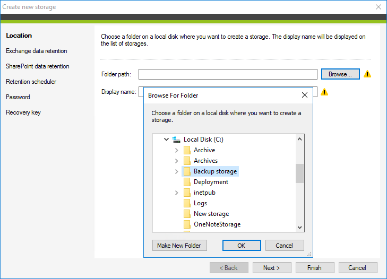Image resolution: width=387 pixels, height=279 pixels.
Task: Click the Logs folder icon
Action: click(187, 203)
